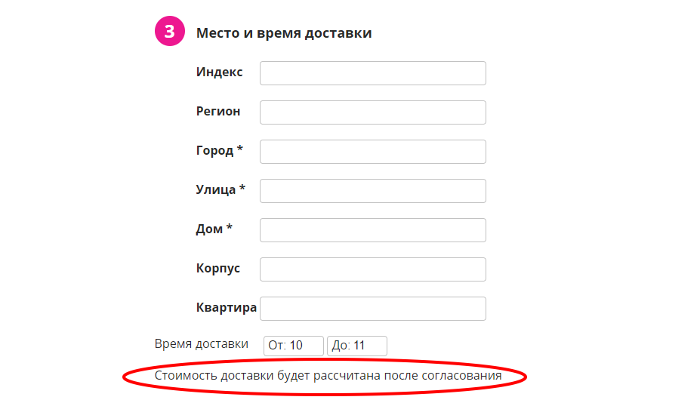Click the Квартира label

[x=226, y=308]
